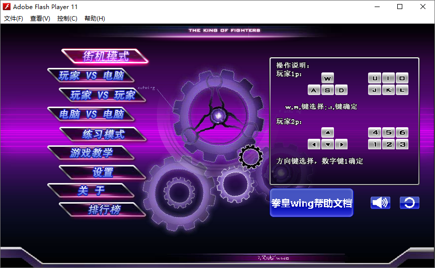The height and width of the screenshot is (268, 435).
Task: Minimize the Flash Player window
Action: click(377, 7)
